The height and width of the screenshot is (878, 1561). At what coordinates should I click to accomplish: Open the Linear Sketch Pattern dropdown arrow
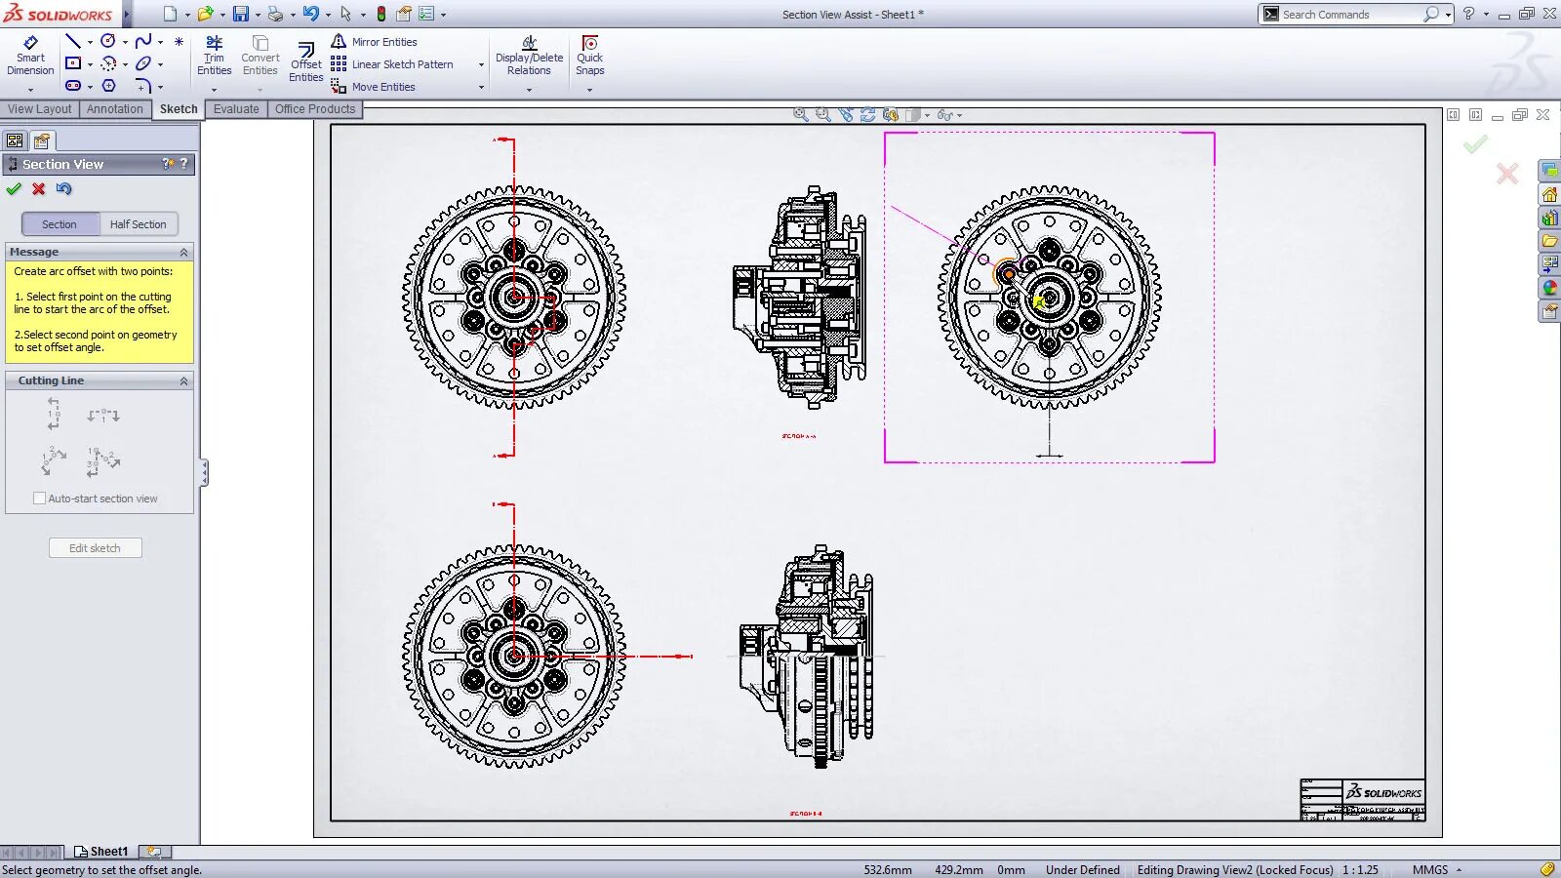click(x=480, y=64)
